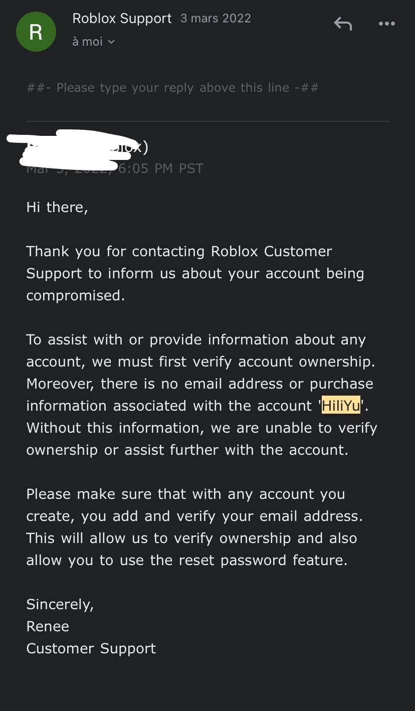Click the highlighted 'HiliYu' account name
This screenshot has height=711, width=415.
coord(340,406)
